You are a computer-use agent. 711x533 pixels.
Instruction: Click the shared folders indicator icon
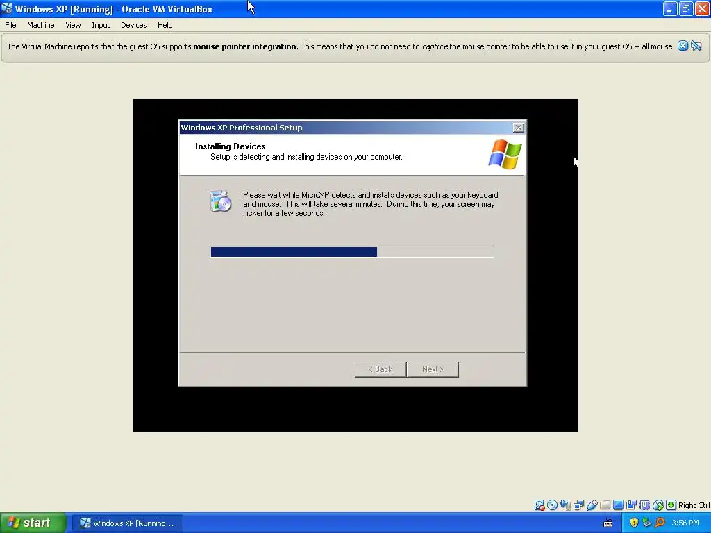(x=605, y=505)
